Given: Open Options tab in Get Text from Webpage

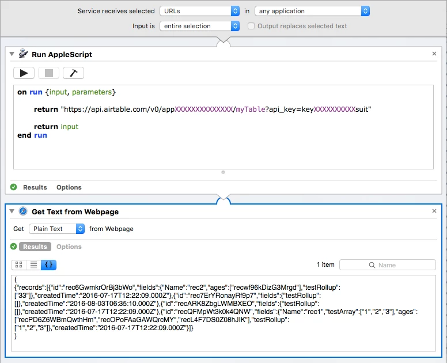Looking at the screenshot, I should point(69,247).
